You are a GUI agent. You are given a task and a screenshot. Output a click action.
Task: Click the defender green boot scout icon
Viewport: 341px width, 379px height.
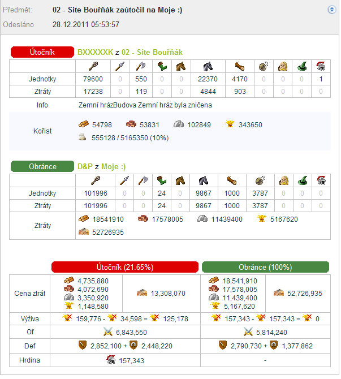coord(162,180)
